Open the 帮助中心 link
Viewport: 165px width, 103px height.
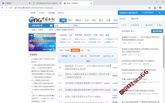(x=61, y=13)
